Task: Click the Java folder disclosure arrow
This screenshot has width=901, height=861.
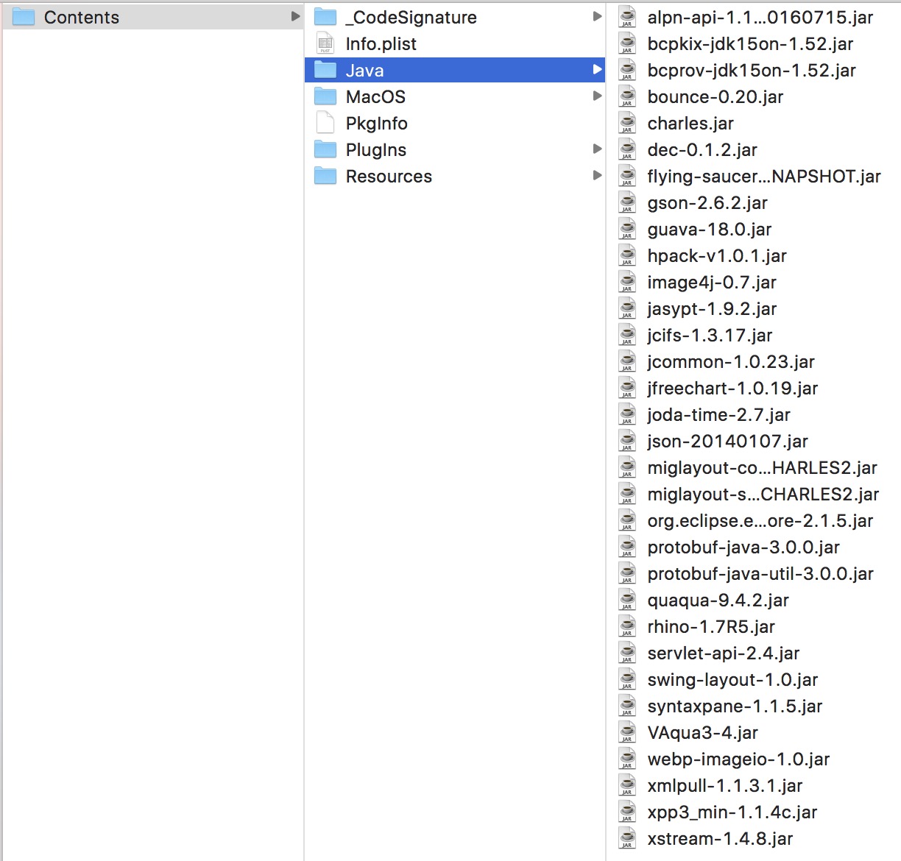Action: pyautogui.click(x=597, y=69)
